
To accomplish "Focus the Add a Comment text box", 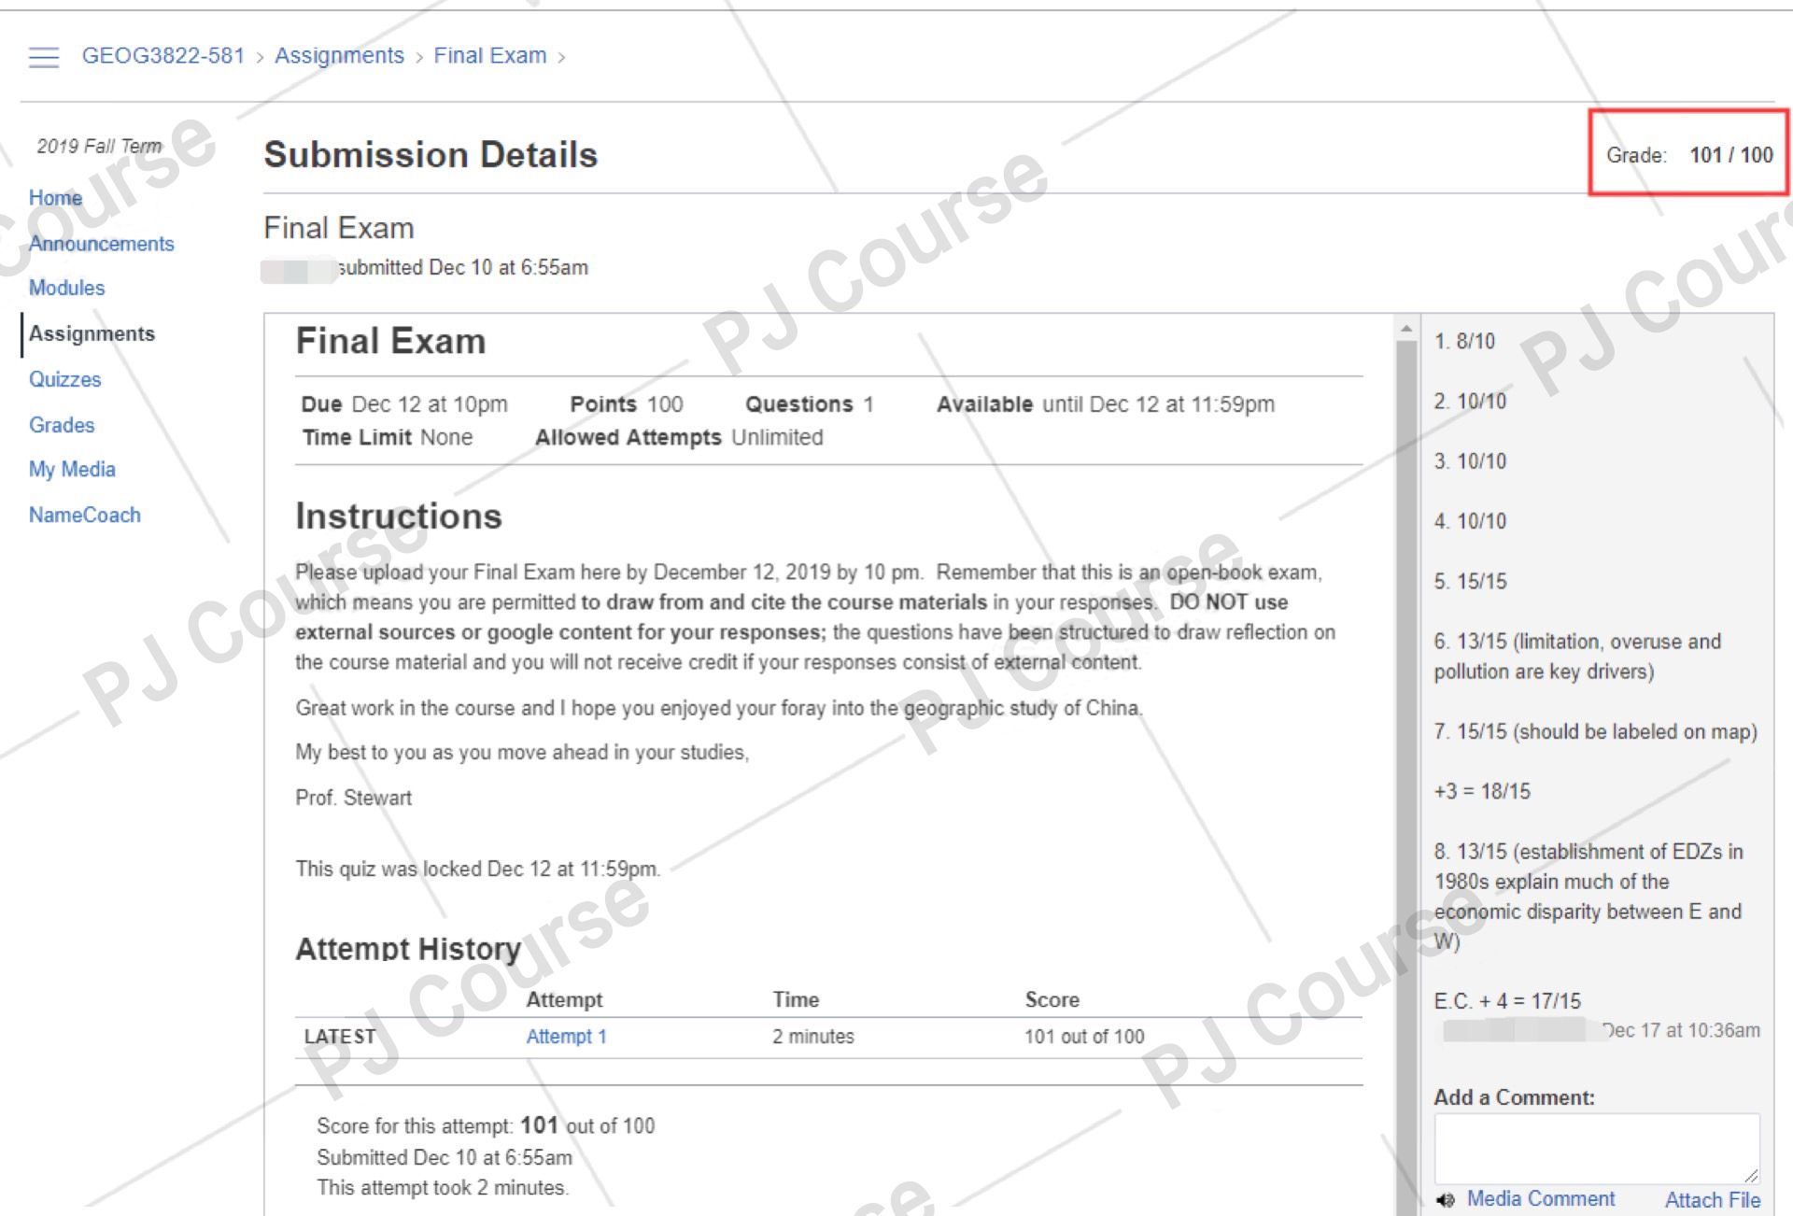I will [1596, 1149].
